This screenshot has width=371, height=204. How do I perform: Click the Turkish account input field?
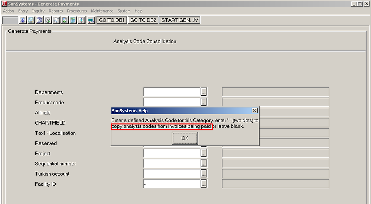(x=172, y=174)
